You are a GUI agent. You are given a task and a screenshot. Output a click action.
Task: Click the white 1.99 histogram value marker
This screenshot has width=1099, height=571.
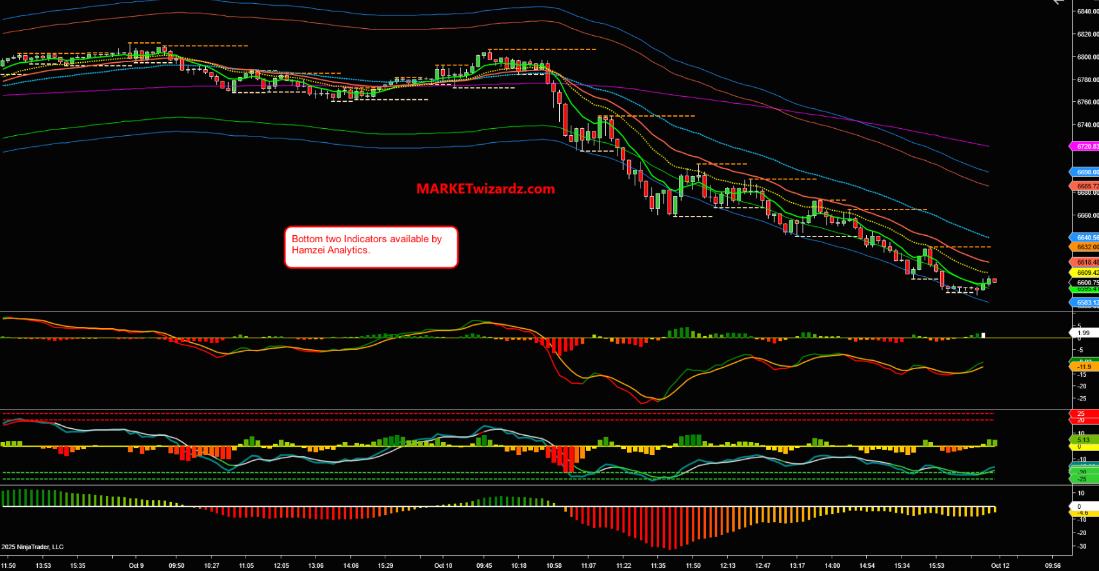point(1084,333)
